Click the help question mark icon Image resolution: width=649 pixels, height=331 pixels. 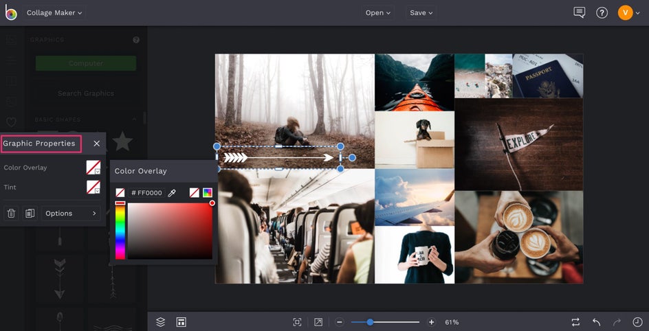(602, 13)
